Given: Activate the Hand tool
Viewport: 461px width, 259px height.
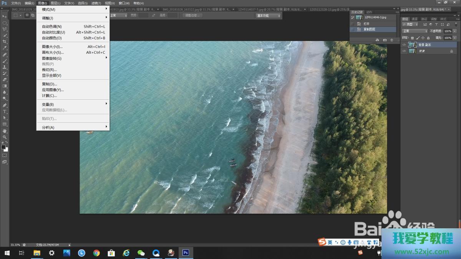Looking at the screenshot, I should click(x=5, y=130).
